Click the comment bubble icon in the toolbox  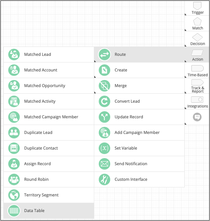pos(197,117)
